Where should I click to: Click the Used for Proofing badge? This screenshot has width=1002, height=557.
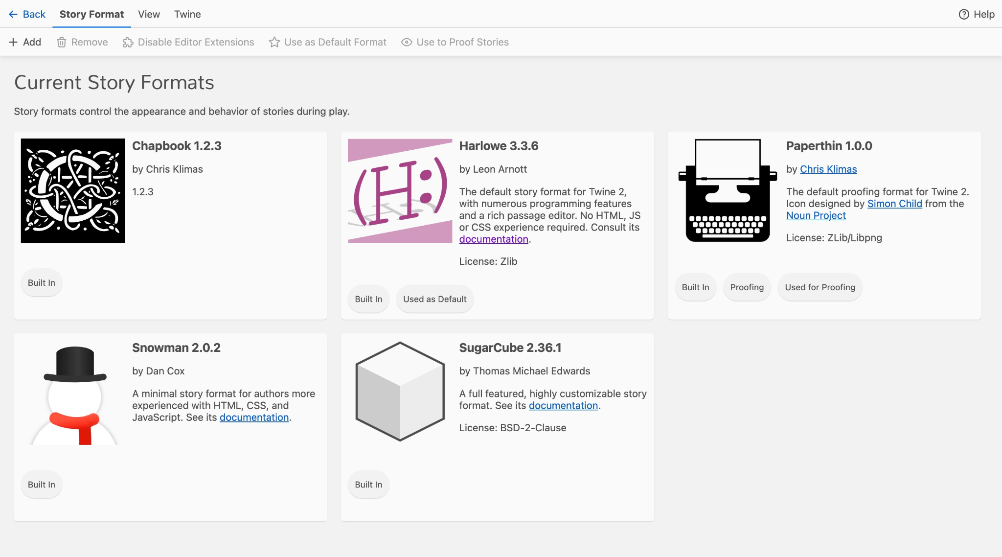pyautogui.click(x=820, y=287)
